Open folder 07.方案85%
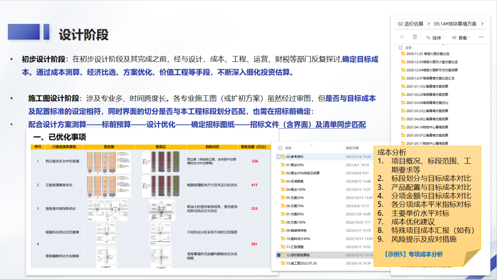Viewport: 497px width, 280px height. tap(292, 214)
